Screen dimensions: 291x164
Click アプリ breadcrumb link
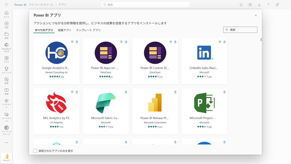62,5
